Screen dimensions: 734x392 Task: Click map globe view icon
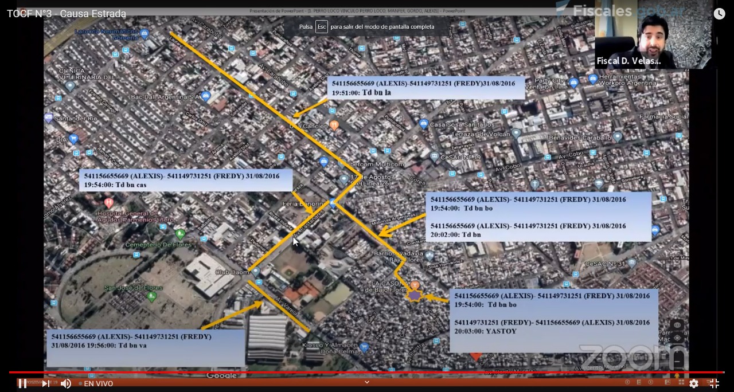pos(677,326)
